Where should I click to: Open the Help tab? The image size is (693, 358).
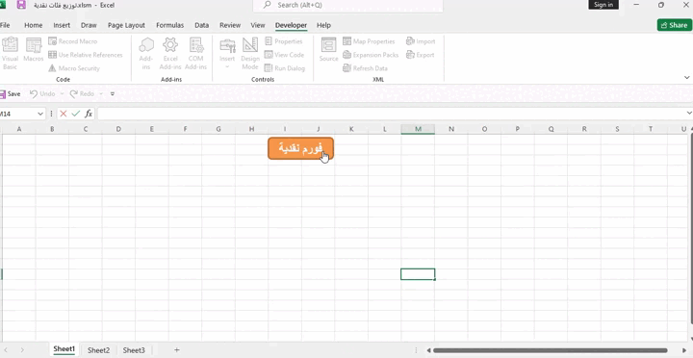(323, 25)
